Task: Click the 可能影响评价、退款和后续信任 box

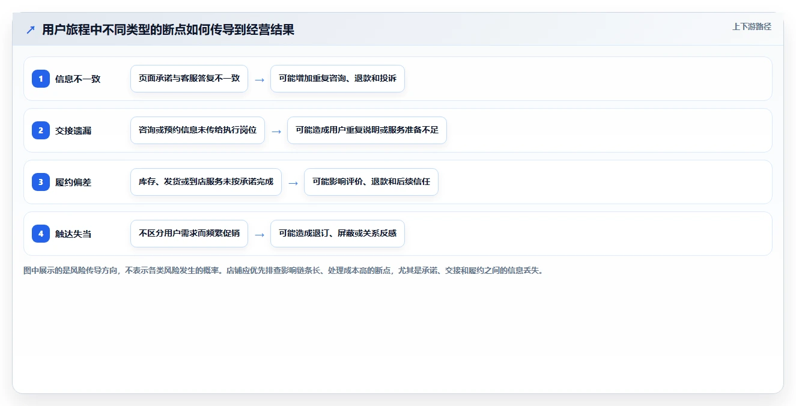Action: [371, 182]
